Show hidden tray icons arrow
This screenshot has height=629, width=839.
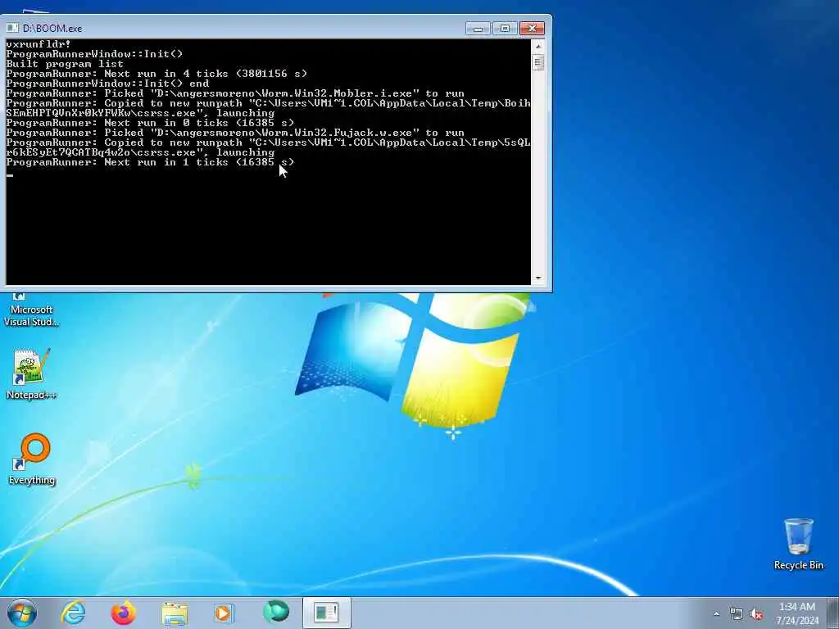pyautogui.click(x=716, y=614)
